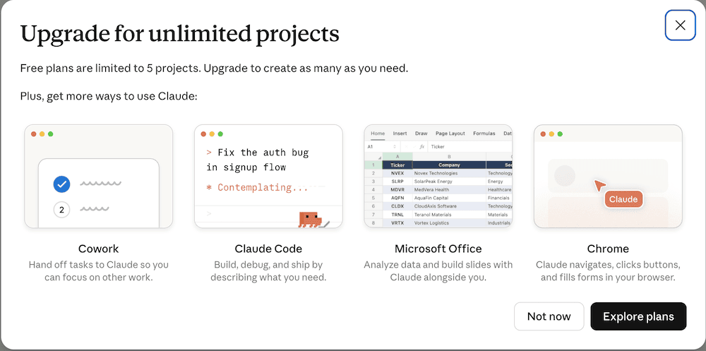
Task: Click the Explore plans button
Action: pos(638,316)
